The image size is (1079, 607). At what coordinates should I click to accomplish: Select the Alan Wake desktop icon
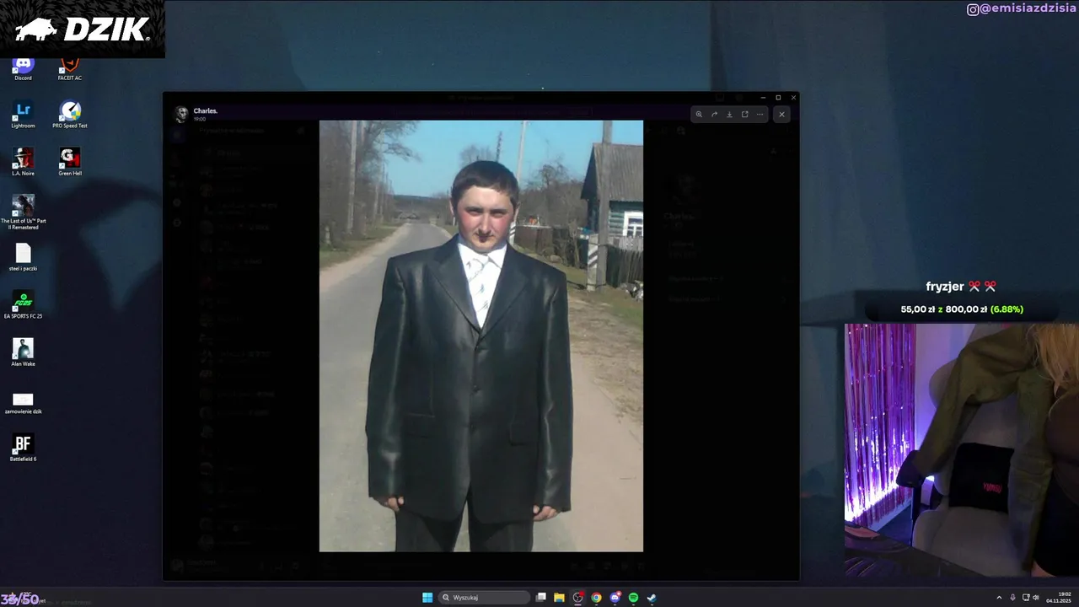[x=23, y=353]
